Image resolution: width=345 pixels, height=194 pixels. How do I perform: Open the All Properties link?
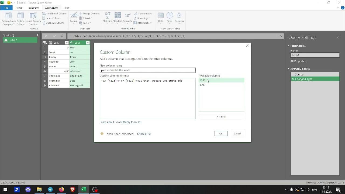point(298,61)
